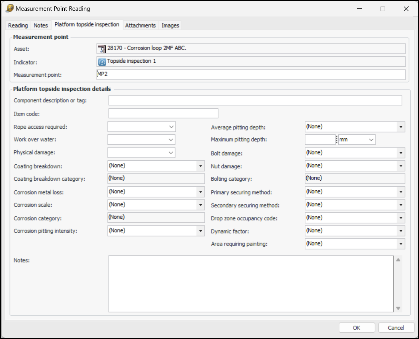Click the Topside inspection indicator gauge icon

pos(102,62)
